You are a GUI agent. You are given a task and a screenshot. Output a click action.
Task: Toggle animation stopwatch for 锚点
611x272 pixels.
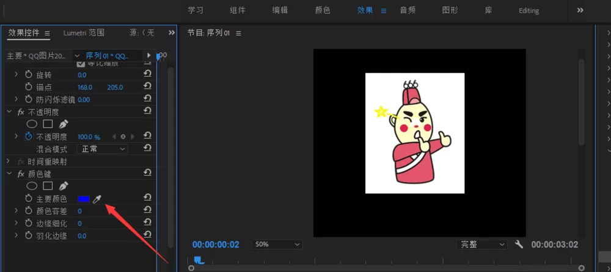(29, 87)
